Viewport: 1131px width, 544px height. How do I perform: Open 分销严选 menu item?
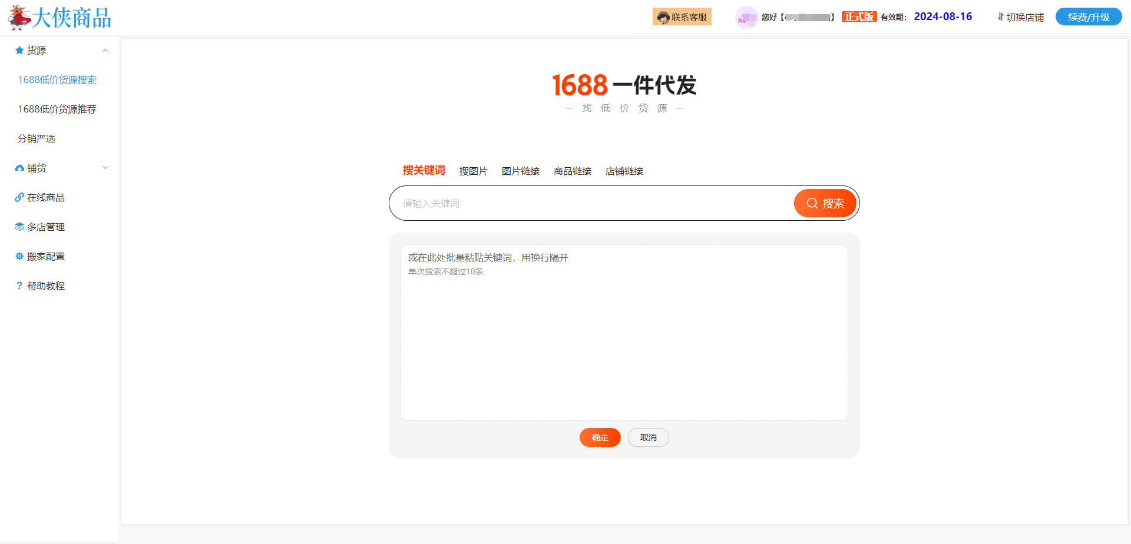point(37,138)
